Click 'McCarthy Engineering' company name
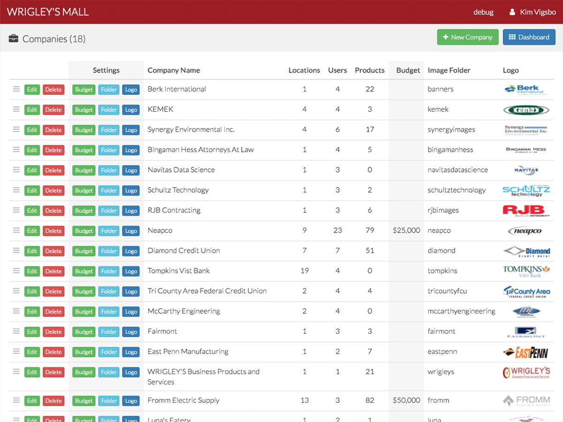 [184, 311]
